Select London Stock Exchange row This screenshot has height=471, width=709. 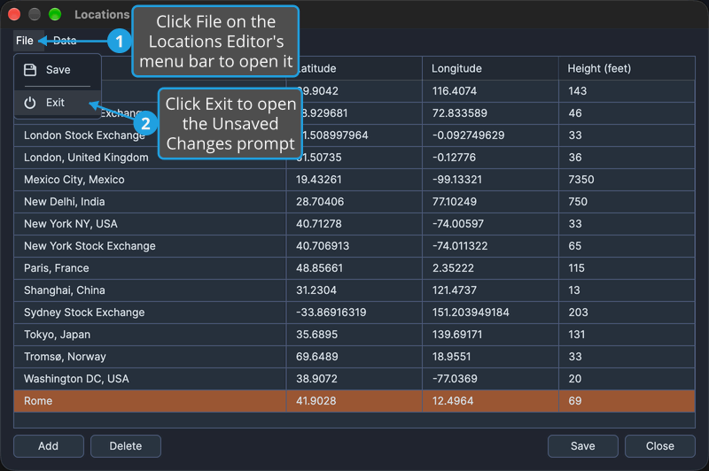(354, 135)
